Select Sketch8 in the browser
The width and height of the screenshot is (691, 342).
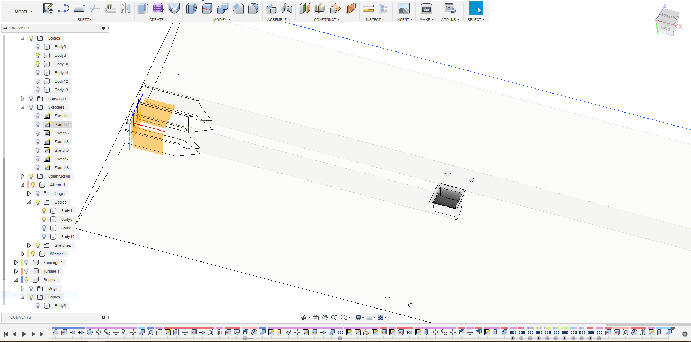(x=62, y=168)
